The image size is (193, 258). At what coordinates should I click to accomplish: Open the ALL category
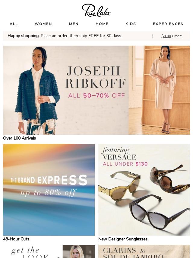coord(14,24)
